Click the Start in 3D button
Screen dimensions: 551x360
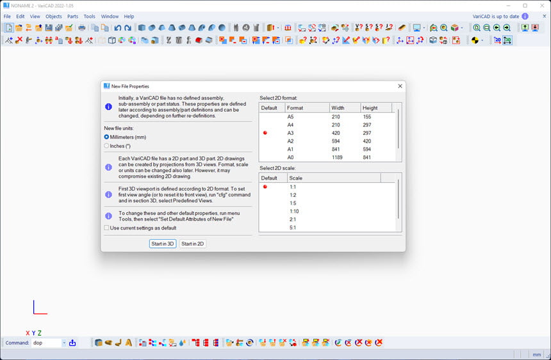click(x=163, y=244)
